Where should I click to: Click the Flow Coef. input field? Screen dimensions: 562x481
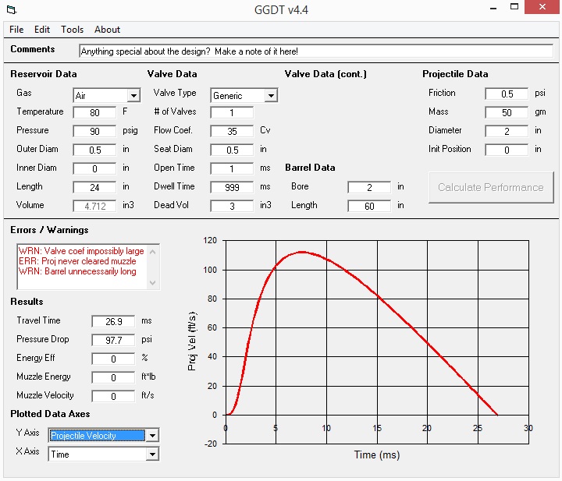(x=232, y=131)
